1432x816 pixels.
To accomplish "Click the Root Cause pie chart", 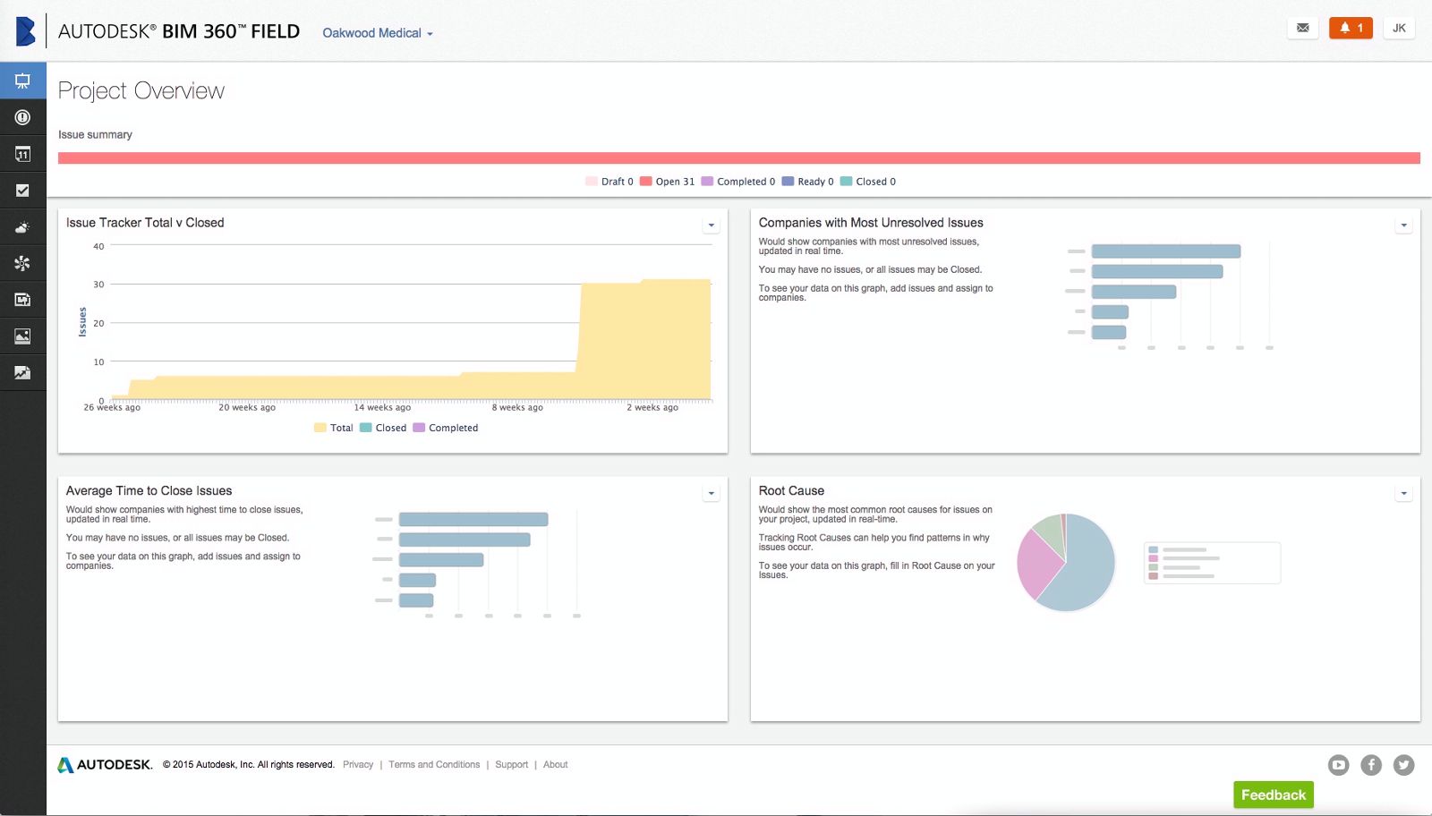I will click(x=1066, y=562).
